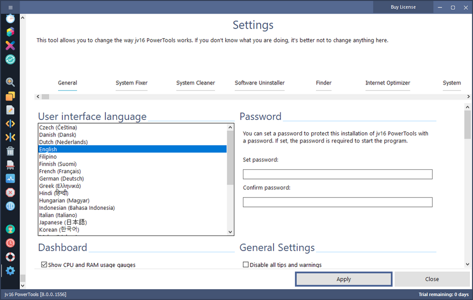Switch to the General tab
Screen dimensions: 473x300
pos(68,83)
